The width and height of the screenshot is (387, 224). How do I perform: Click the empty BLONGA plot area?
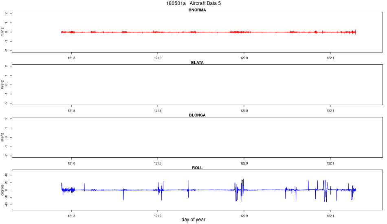[x=197, y=137]
